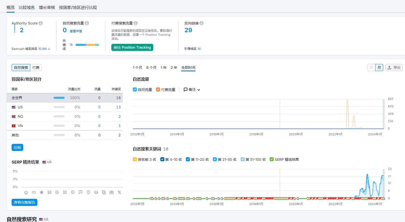Image resolution: width=405 pixels, height=222 pixels.
Task: Select the briefcase jobs SERP feature icon
Action: (x=112, y=192)
